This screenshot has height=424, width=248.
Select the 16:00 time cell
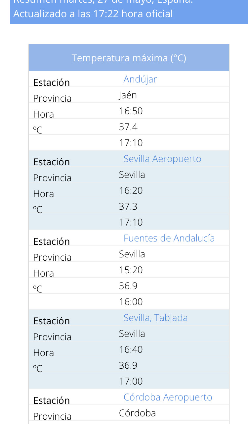131,302
